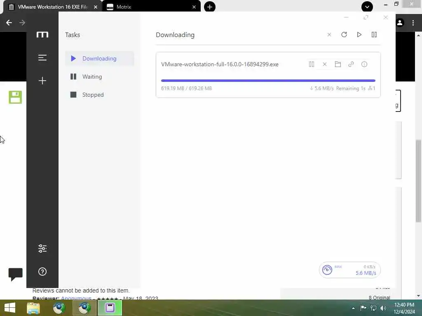Open Motrix app from taskbar
The image size is (422, 316).
click(110, 308)
